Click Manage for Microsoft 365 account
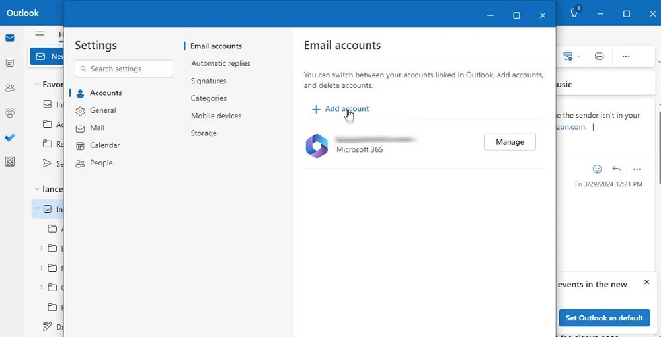 [x=510, y=142]
